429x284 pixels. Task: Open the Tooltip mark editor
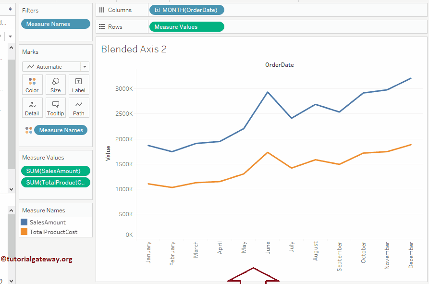(55, 107)
